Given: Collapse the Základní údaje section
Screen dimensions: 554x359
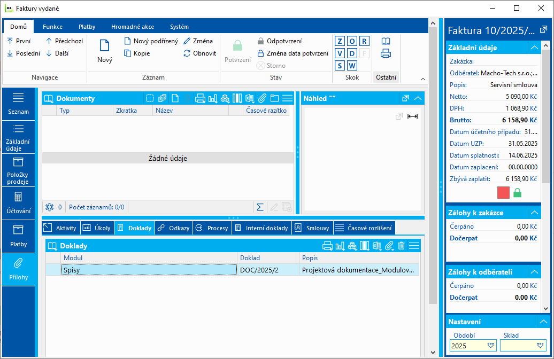Looking at the screenshot, I should (x=534, y=48).
